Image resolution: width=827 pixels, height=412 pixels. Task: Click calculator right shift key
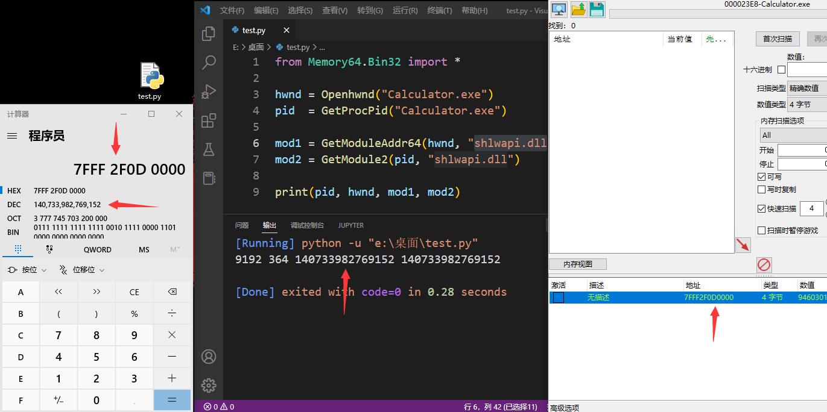coord(97,292)
